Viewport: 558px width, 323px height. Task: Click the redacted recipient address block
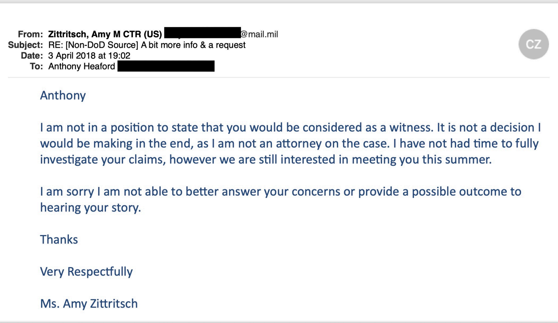(166, 66)
